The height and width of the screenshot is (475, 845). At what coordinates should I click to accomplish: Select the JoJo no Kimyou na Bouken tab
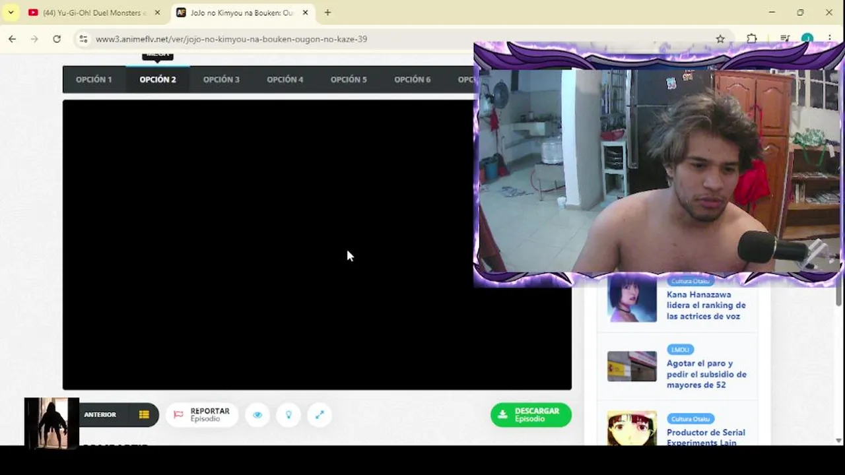[242, 13]
